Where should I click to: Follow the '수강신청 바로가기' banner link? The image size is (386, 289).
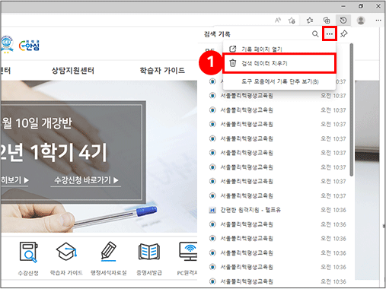pyautogui.click(x=86, y=180)
